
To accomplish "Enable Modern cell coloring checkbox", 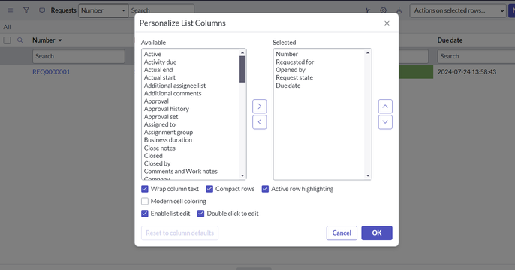I will [145, 201].
